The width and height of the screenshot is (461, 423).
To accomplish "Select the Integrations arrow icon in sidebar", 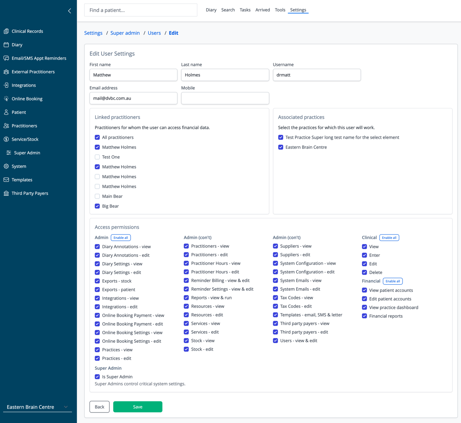I will [6, 85].
